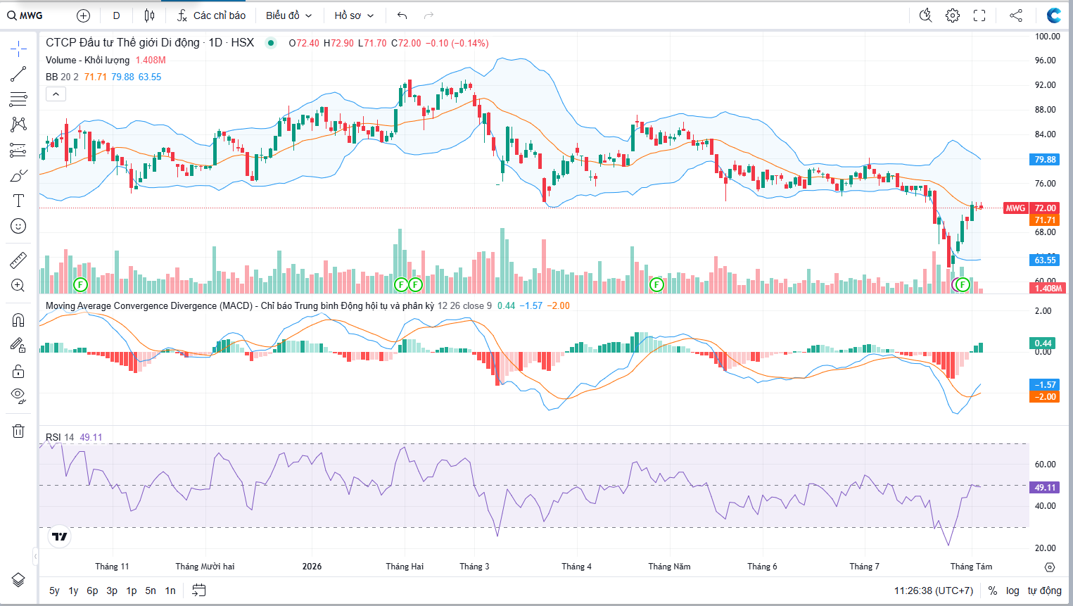Open the timezone menu 11:26:38 (UTC+7)
Screen dimensions: 1073x606
pos(934,591)
